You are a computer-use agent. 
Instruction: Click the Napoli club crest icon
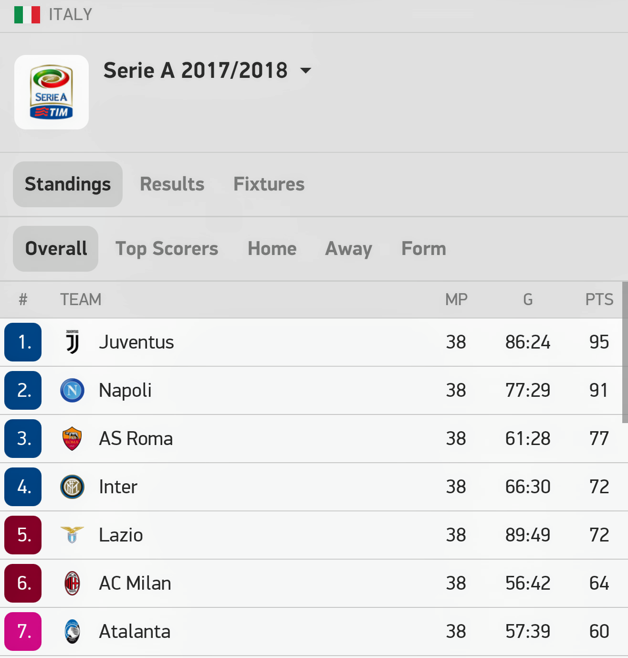pos(73,391)
